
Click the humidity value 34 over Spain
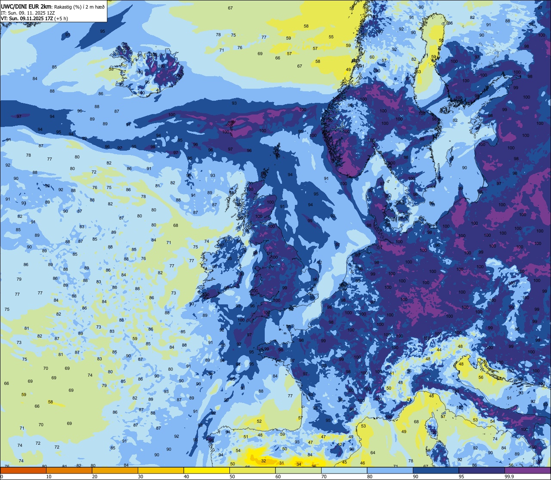coord(299,464)
